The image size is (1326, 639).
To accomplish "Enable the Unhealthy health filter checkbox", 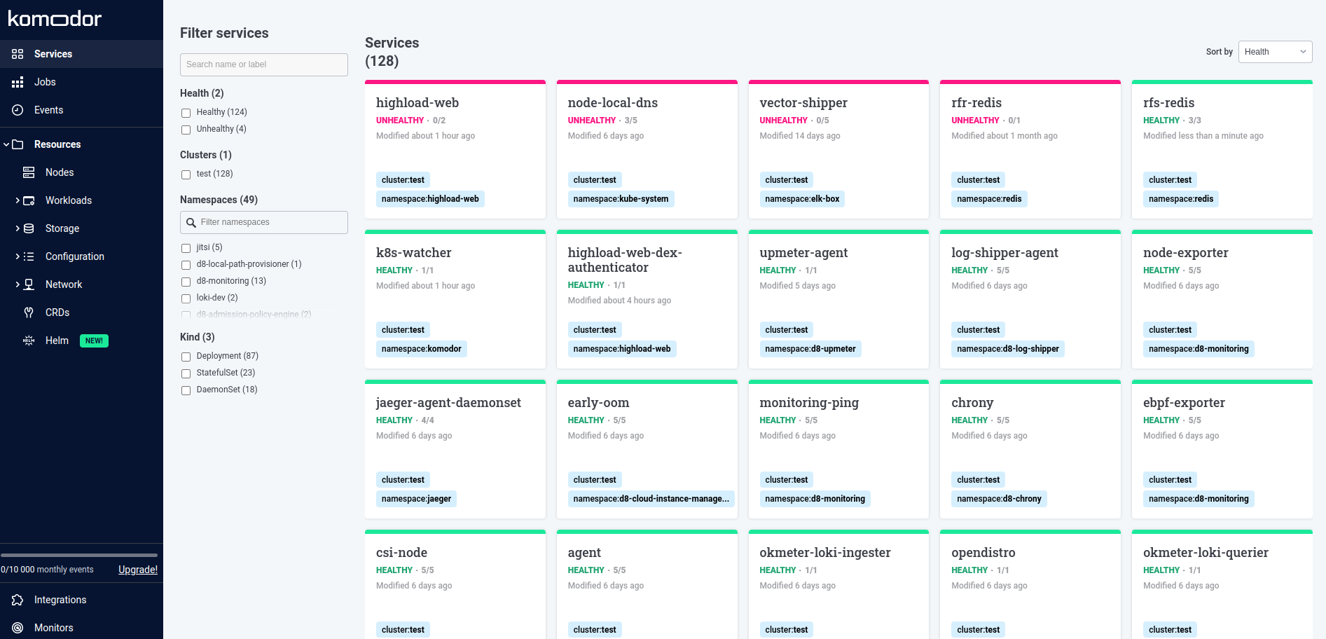I will 186,130.
